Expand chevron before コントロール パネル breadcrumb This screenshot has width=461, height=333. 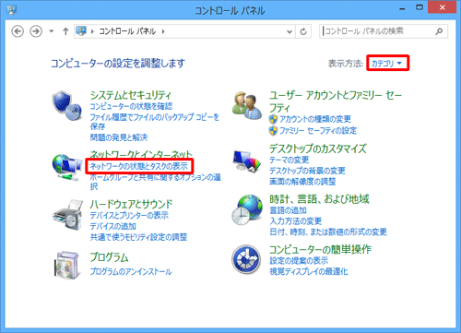(x=92, y=31)
